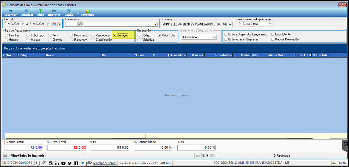Screen dimensions: 349x167
Task: Click the % Rentab. column header
Action: click(x=321, y=55)
